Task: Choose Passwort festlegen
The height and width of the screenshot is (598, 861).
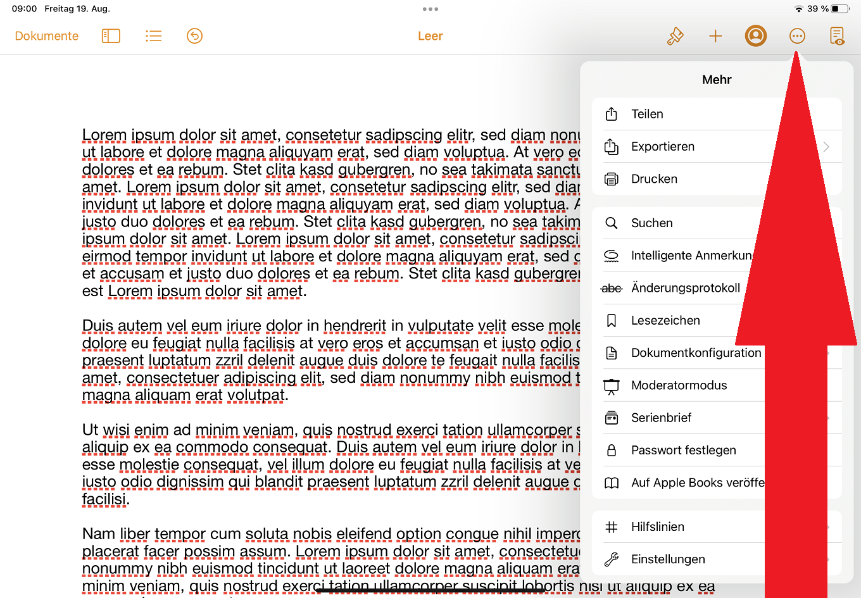Action: pos(717,450)
